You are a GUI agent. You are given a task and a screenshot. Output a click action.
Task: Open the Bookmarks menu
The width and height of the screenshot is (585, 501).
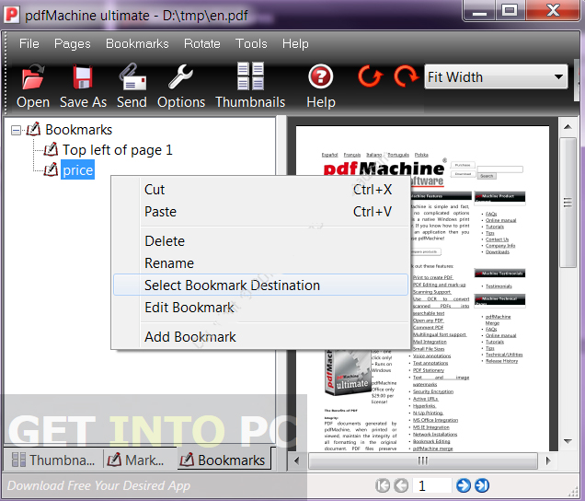pyautogui.click(x=137, y=43)
